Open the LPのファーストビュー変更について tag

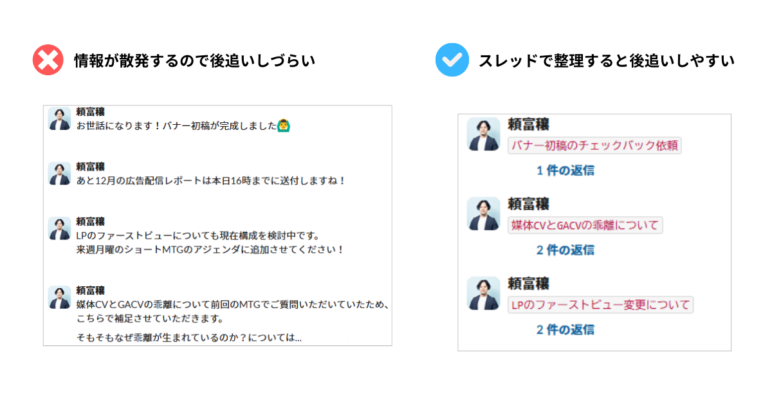pos(600,305)
